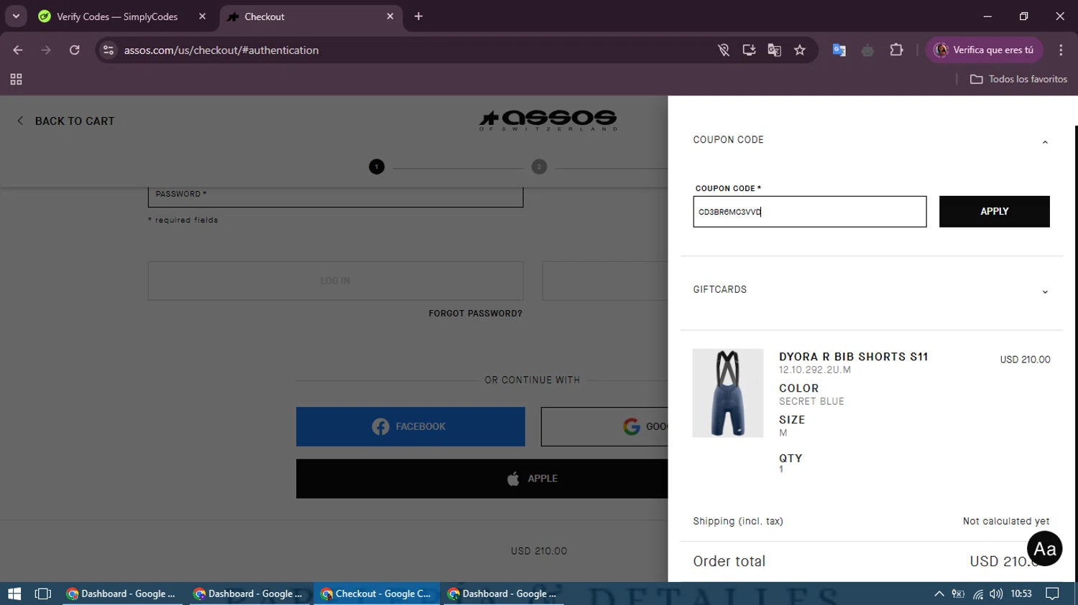The height and width of the screenshot is (605, 1078).
Task: Click the battery tray icon
Action: 958,594
